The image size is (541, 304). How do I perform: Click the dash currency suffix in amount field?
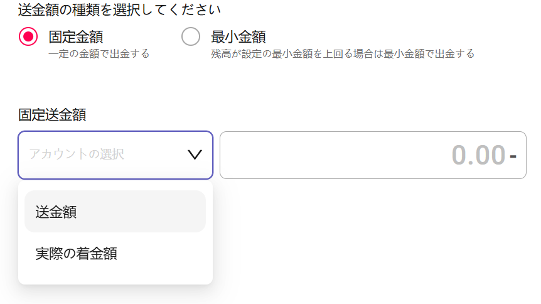click(x=513, y=156)
